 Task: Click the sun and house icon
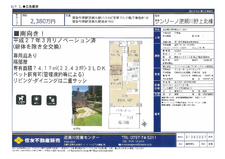coord(51,99)
